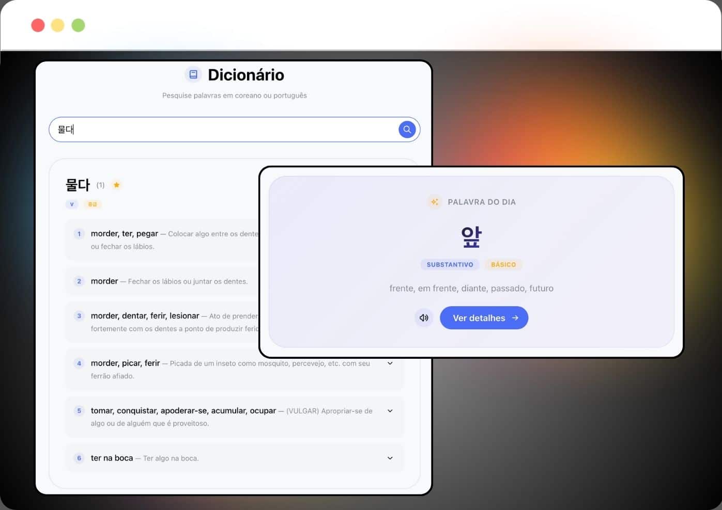This screenshot has width=722, height=510.
Task: Click the orange 중급 level tag
Action: click(93, 204)
